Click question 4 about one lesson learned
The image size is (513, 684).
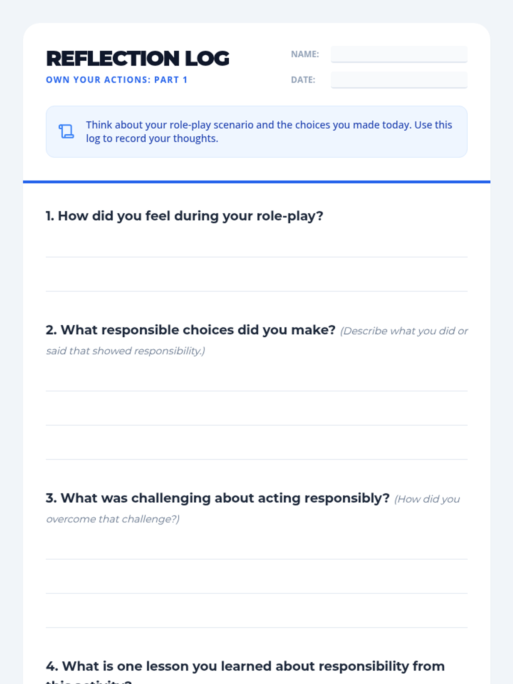click(x=245, y=671)
